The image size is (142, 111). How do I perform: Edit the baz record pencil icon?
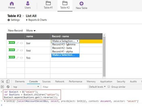click(17, 50)
